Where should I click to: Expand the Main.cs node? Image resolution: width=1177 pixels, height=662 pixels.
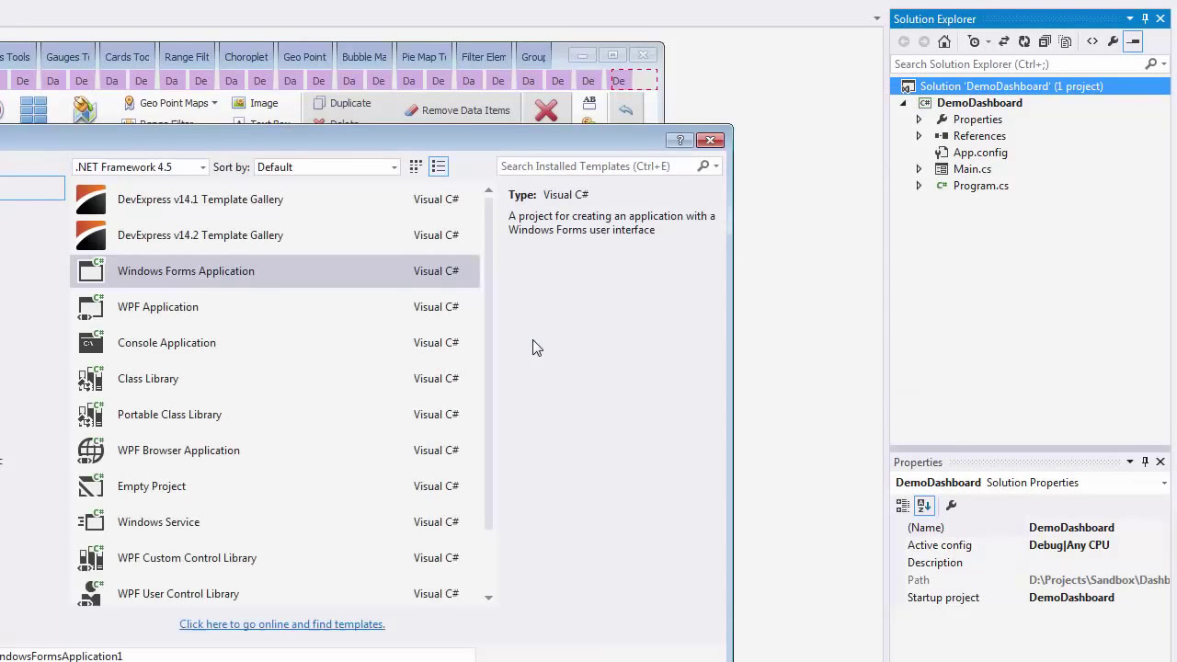point(919,169)
